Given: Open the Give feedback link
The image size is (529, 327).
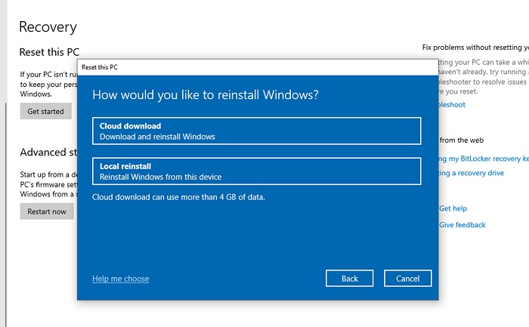Looking at the screenshot, I should coord(462,225).
